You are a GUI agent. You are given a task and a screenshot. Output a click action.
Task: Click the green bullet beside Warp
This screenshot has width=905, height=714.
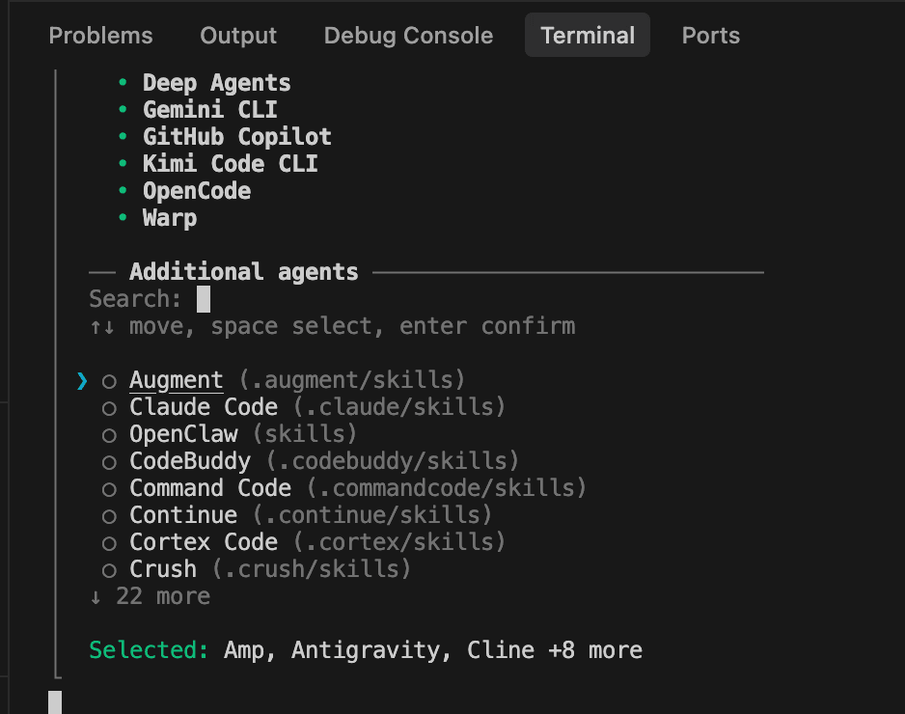pos(123,218)
